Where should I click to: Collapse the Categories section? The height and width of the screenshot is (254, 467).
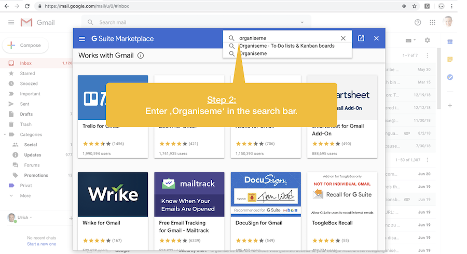click(x=5, y=134)
